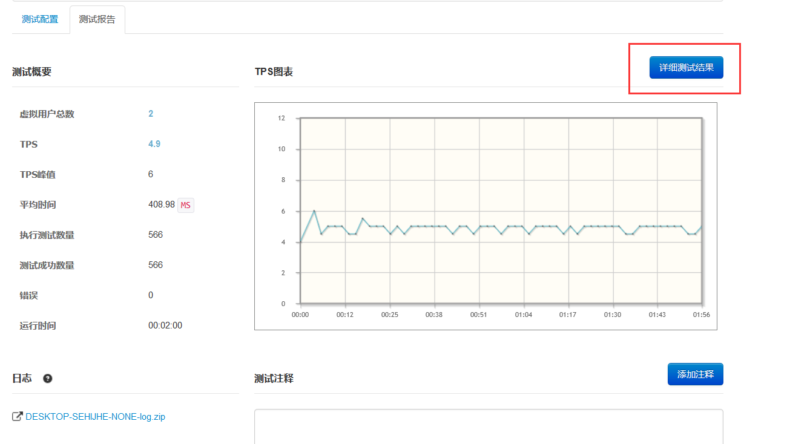Download DESKTOP-SEHIJHE-NONE-log.zip log file
This screenshot has width=810, height=444.
[95, 417]
